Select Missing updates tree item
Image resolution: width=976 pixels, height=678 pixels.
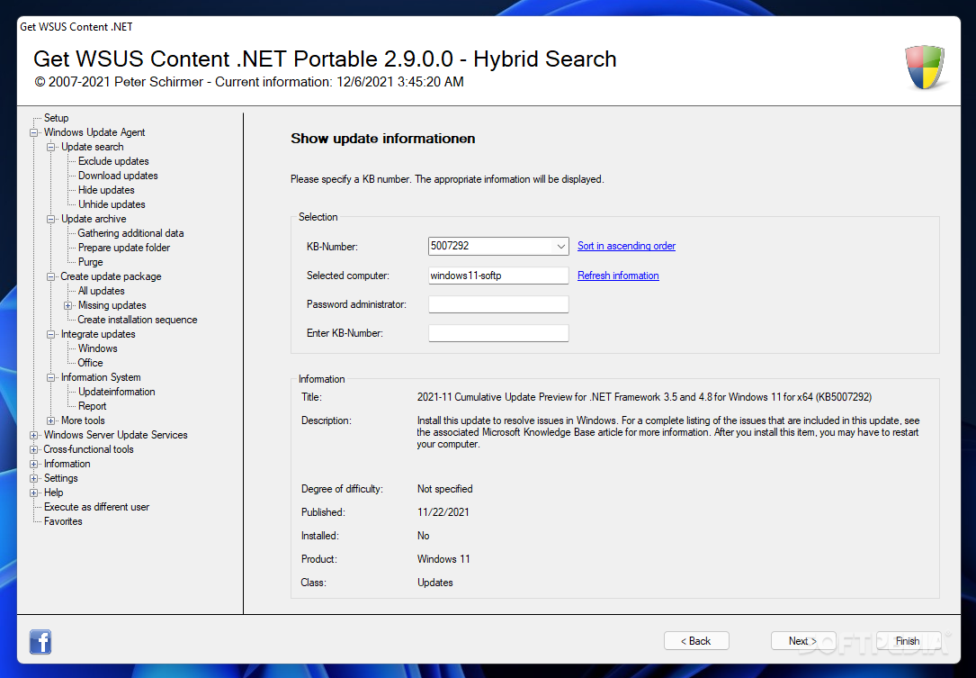(112, 304)
